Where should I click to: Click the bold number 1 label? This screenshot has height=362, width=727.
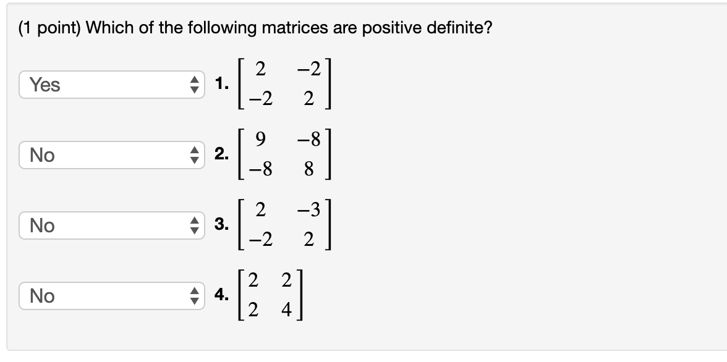[220, 81]
